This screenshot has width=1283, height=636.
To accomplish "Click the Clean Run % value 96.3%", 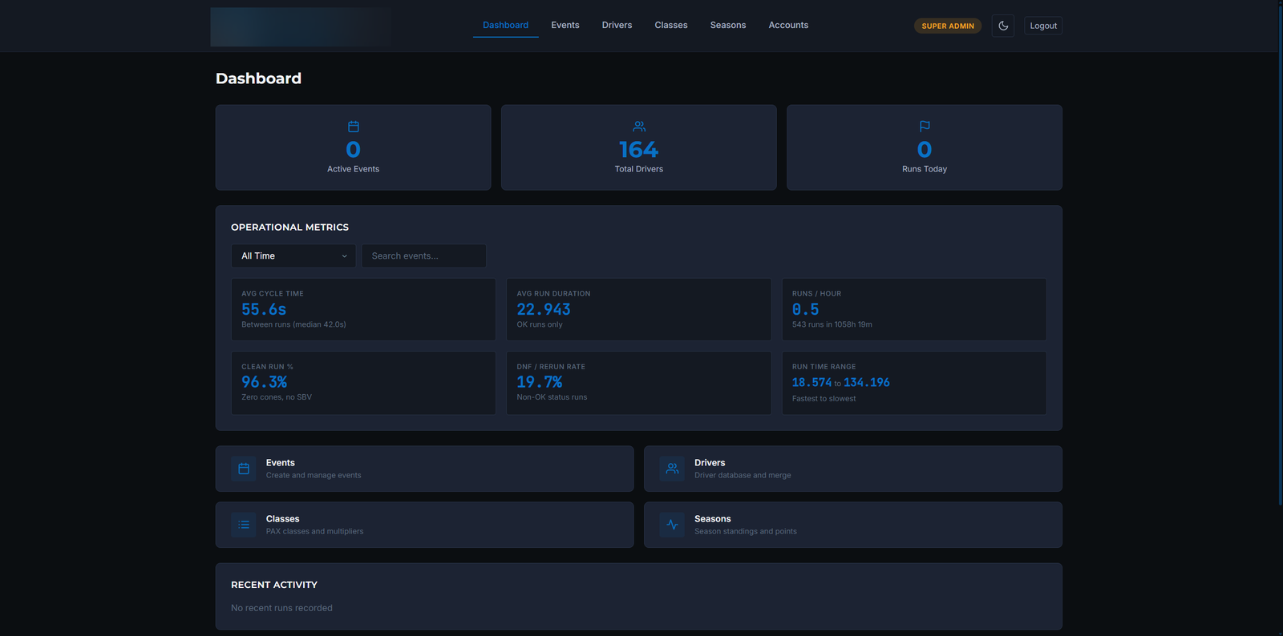I will coord(264,382).
